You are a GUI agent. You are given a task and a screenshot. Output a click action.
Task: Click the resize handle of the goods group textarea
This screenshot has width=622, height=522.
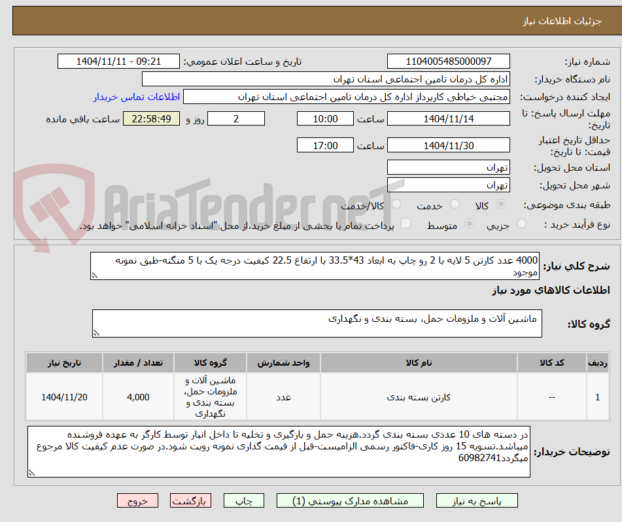coord(96,333)
